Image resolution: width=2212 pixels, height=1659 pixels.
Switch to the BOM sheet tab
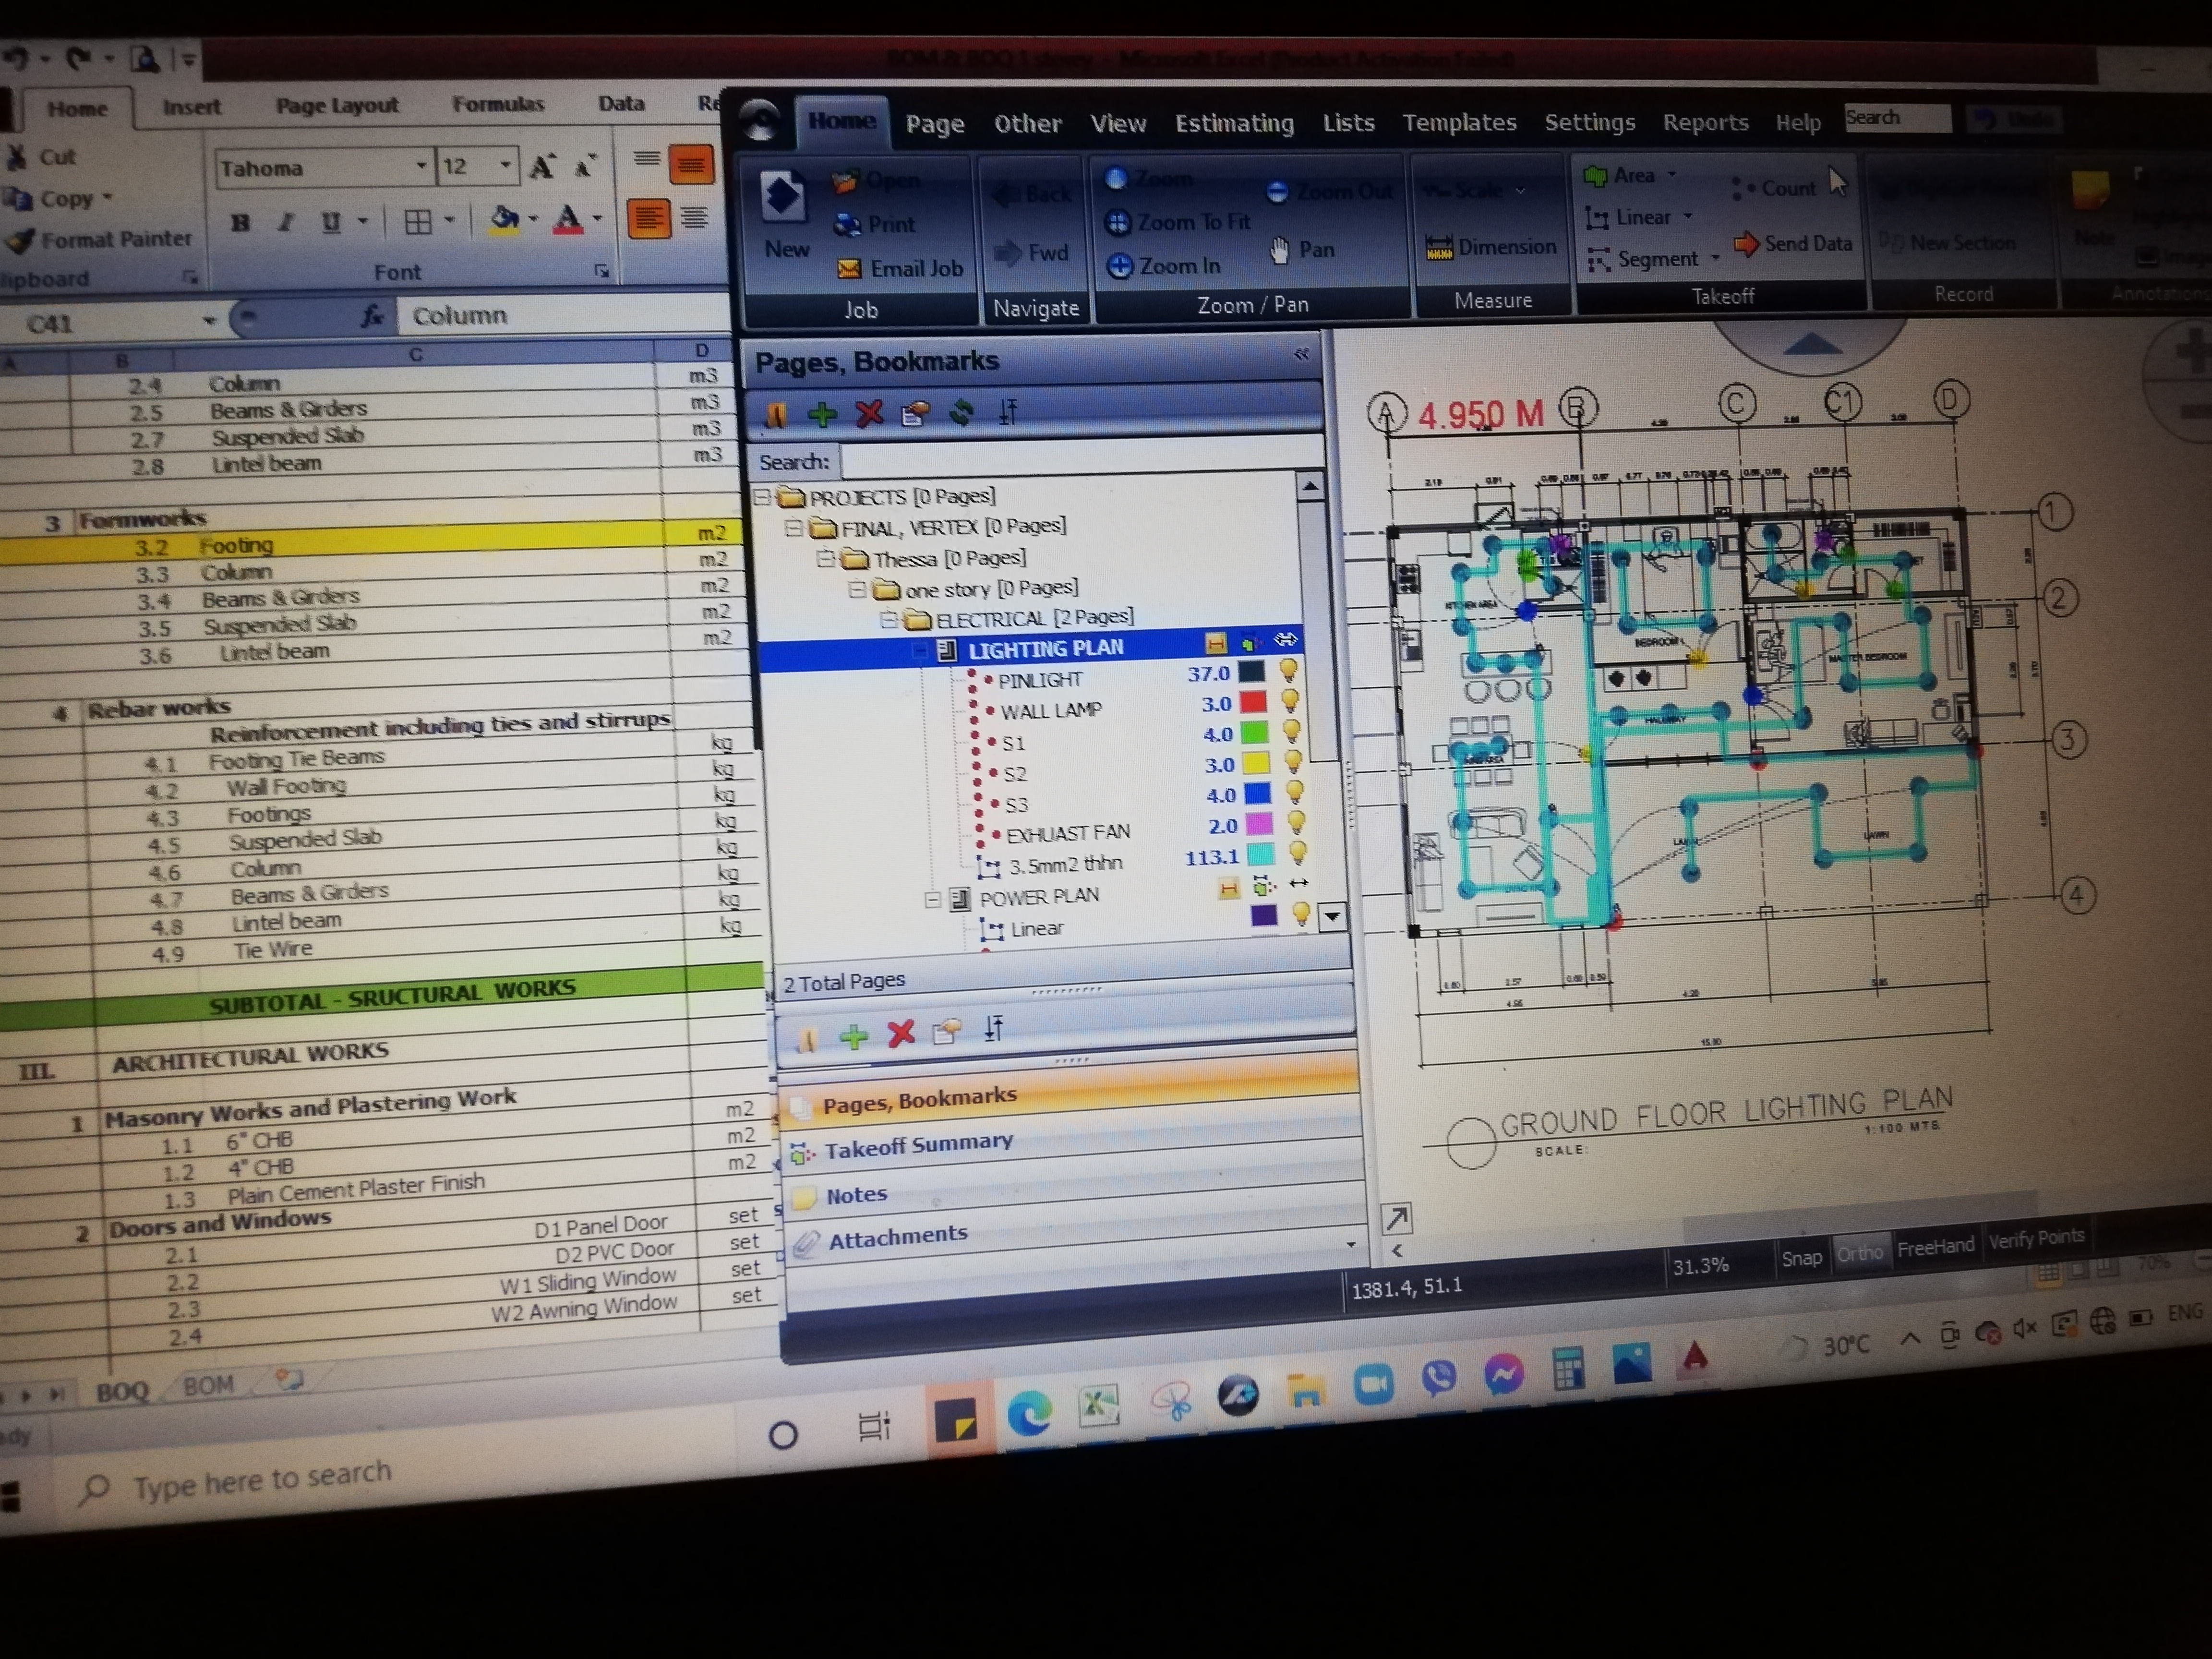coord(208,1385)
